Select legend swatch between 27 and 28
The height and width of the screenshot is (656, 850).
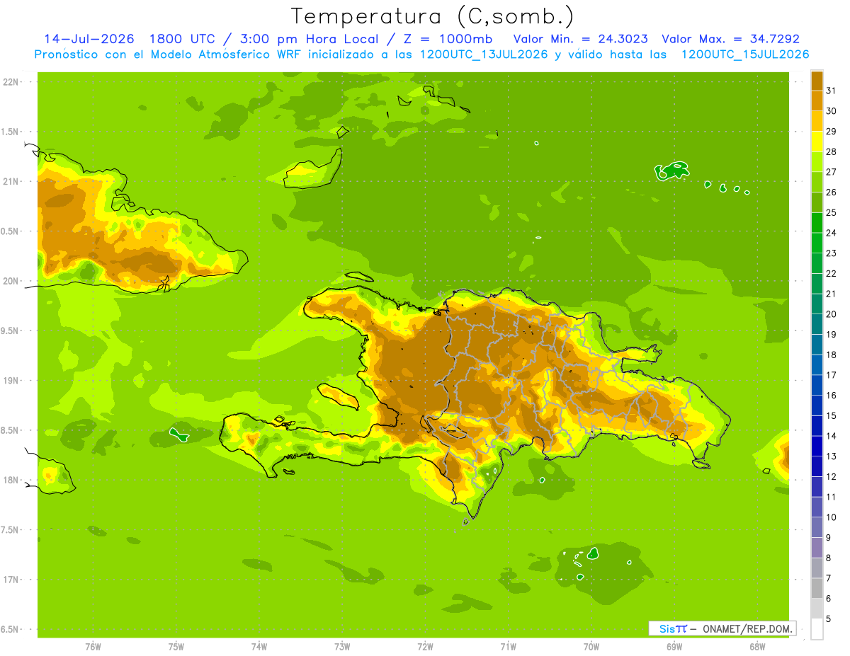pyautogui.click(x=817, y=161)
